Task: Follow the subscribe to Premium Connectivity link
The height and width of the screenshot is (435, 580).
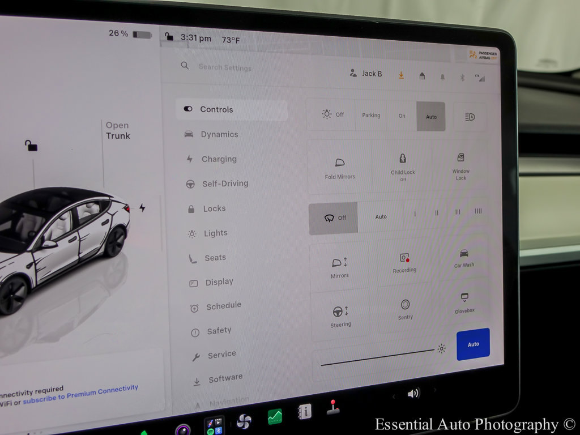Action: (x=80, y=394)
